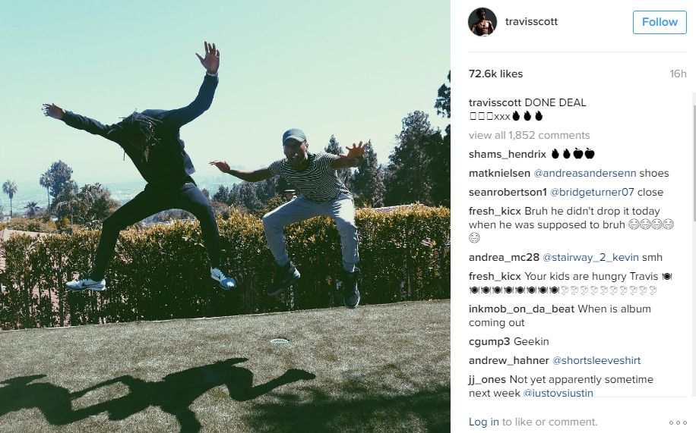Click the 16h post timestamp
Viewport: 696px width, 433px height.
[678, 74]
